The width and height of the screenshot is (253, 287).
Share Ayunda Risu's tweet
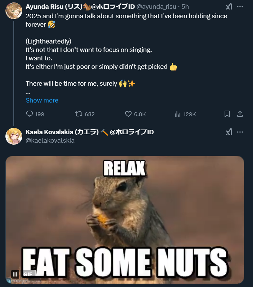pyautogui.click(x=240, y=114)
